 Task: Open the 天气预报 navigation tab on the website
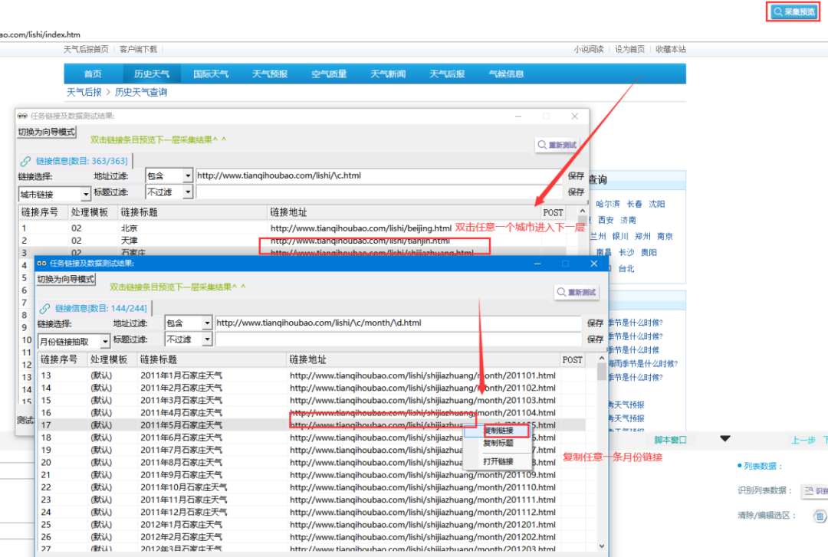(270, 74)
